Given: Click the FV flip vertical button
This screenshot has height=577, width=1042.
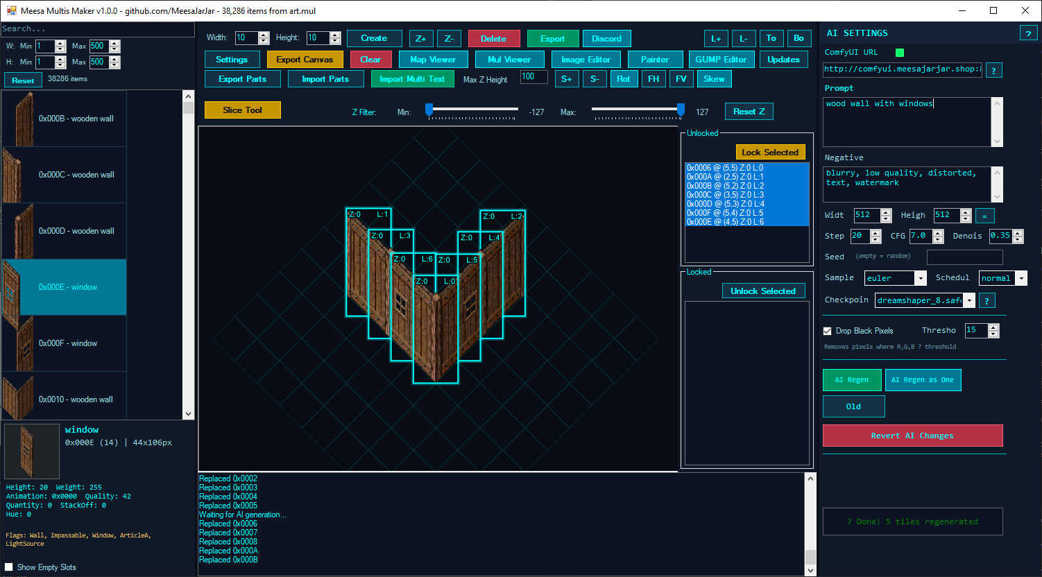Looking at the screenshot, I should tap(681, 79).
